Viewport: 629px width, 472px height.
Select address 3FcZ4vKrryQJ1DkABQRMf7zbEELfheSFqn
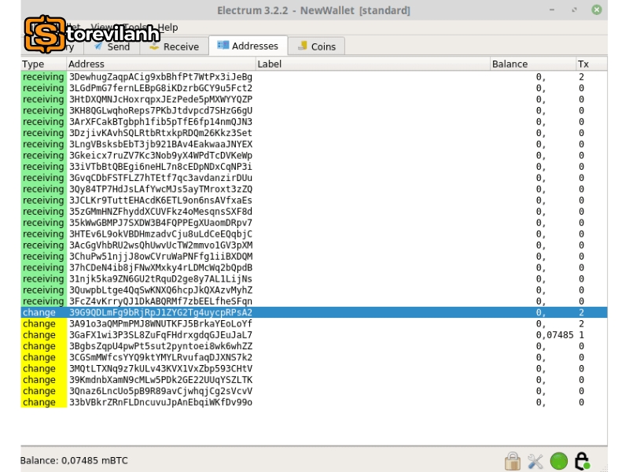160,301
